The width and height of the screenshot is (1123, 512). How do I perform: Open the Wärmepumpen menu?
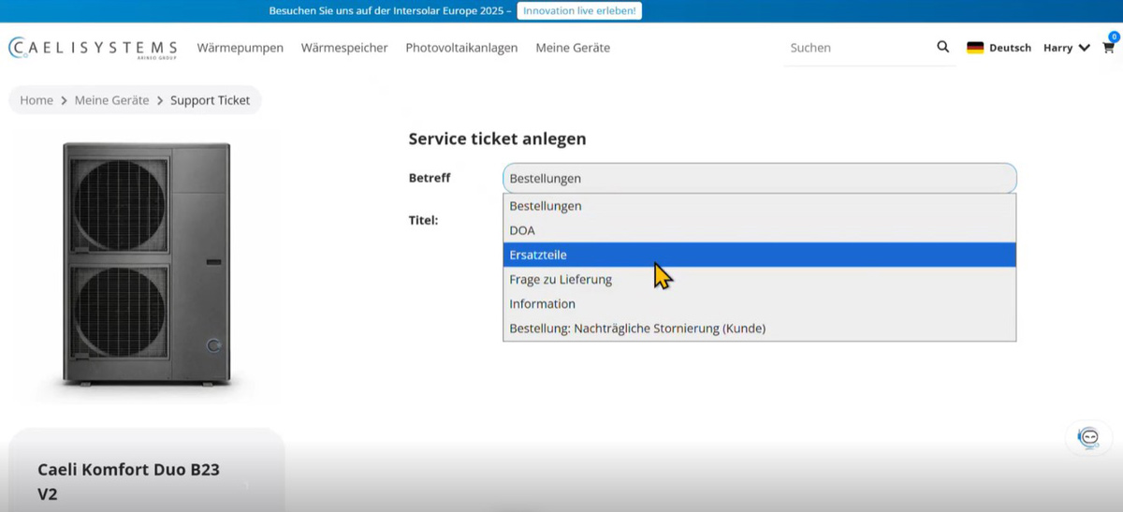(240, 48)
